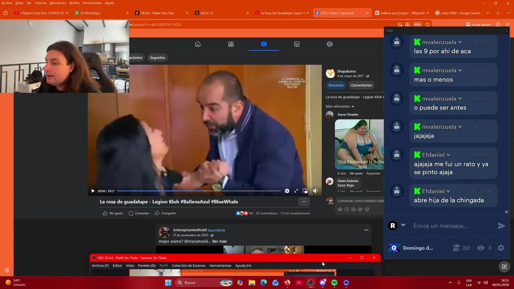Open OBS Editar menu
This screenshot has width=514, height=289.
(117, 265)
